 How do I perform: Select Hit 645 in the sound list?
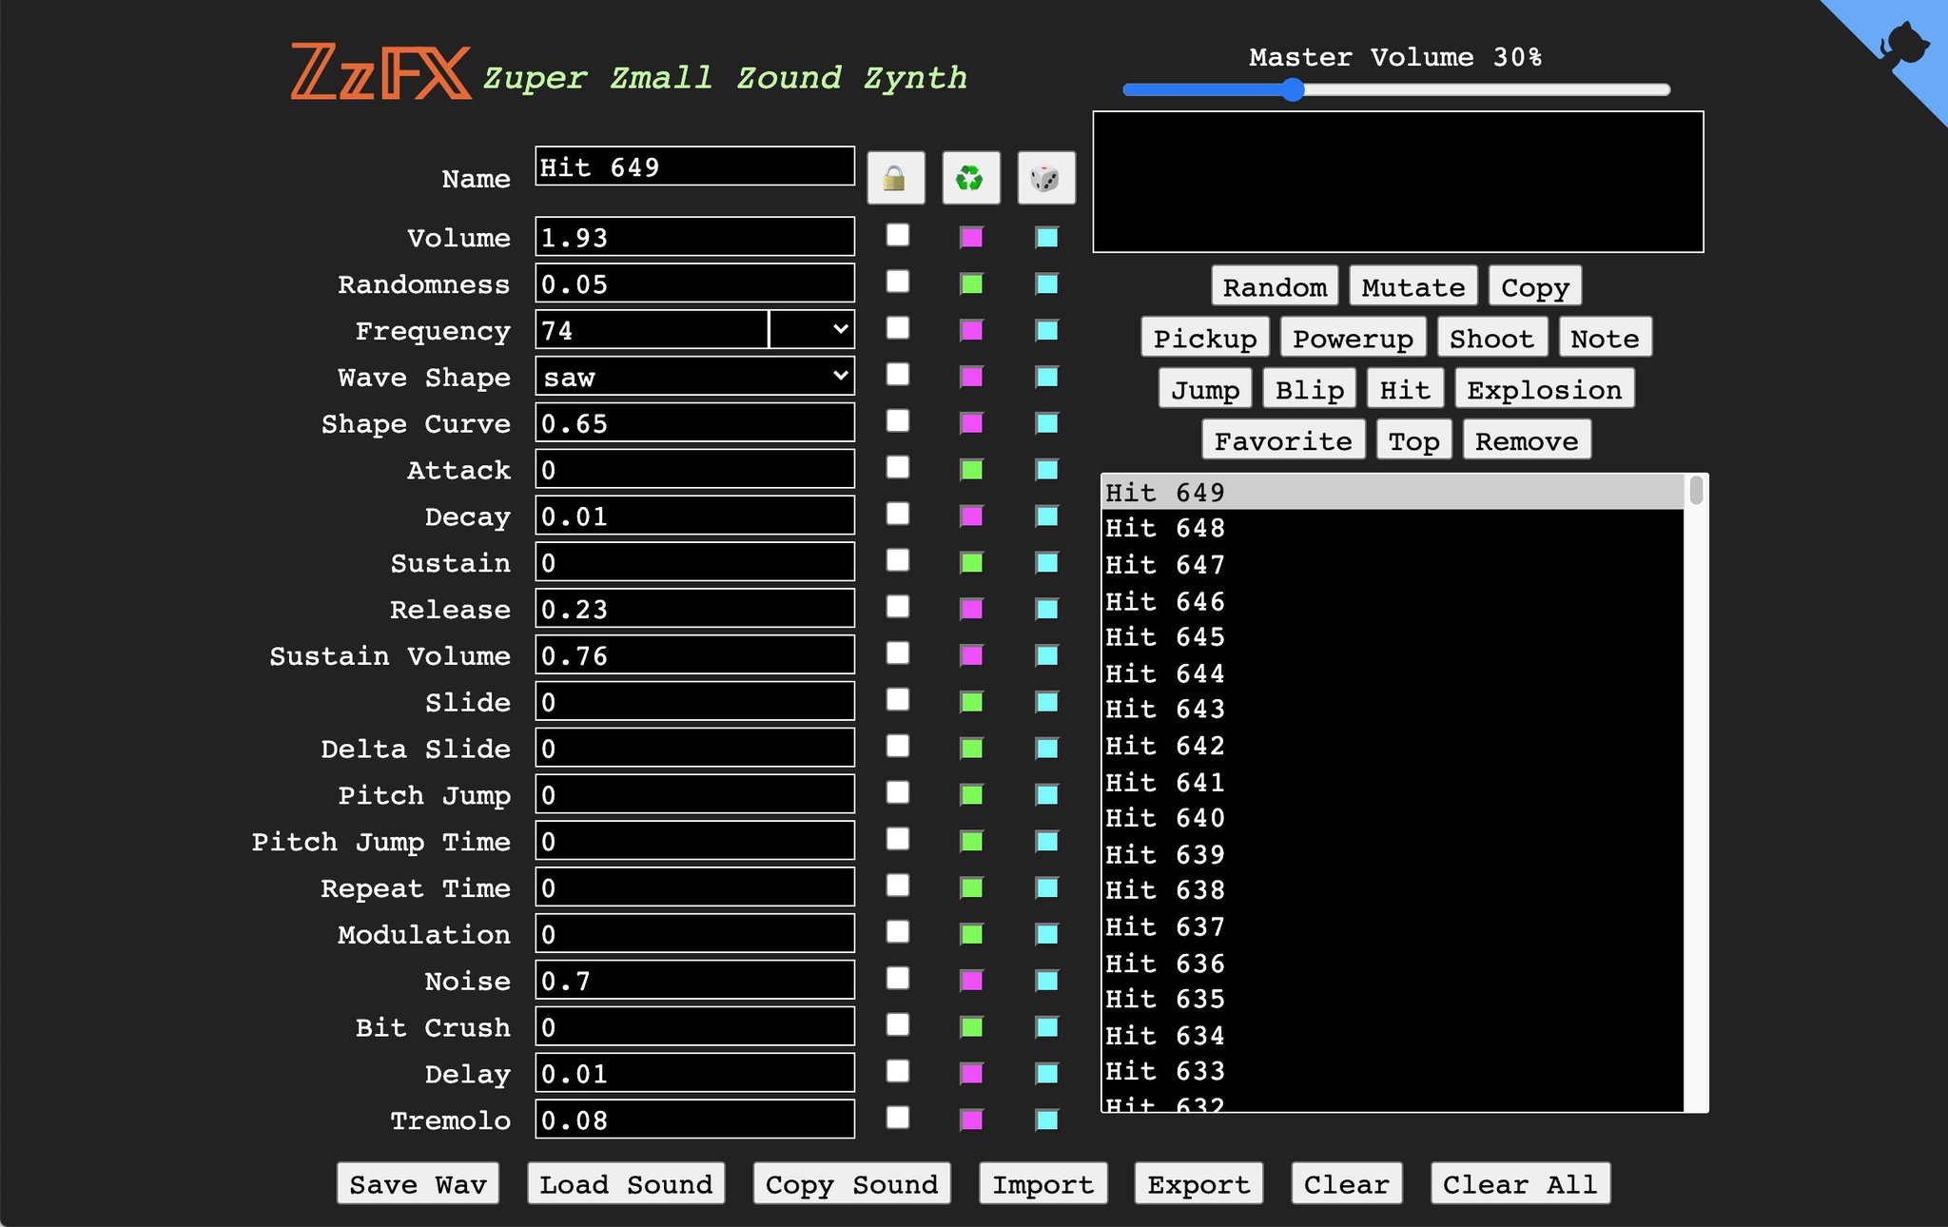point(1237,637)
